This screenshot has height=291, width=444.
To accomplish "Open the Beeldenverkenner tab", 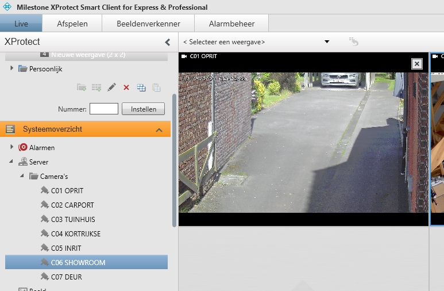I will tap(148, 24).
